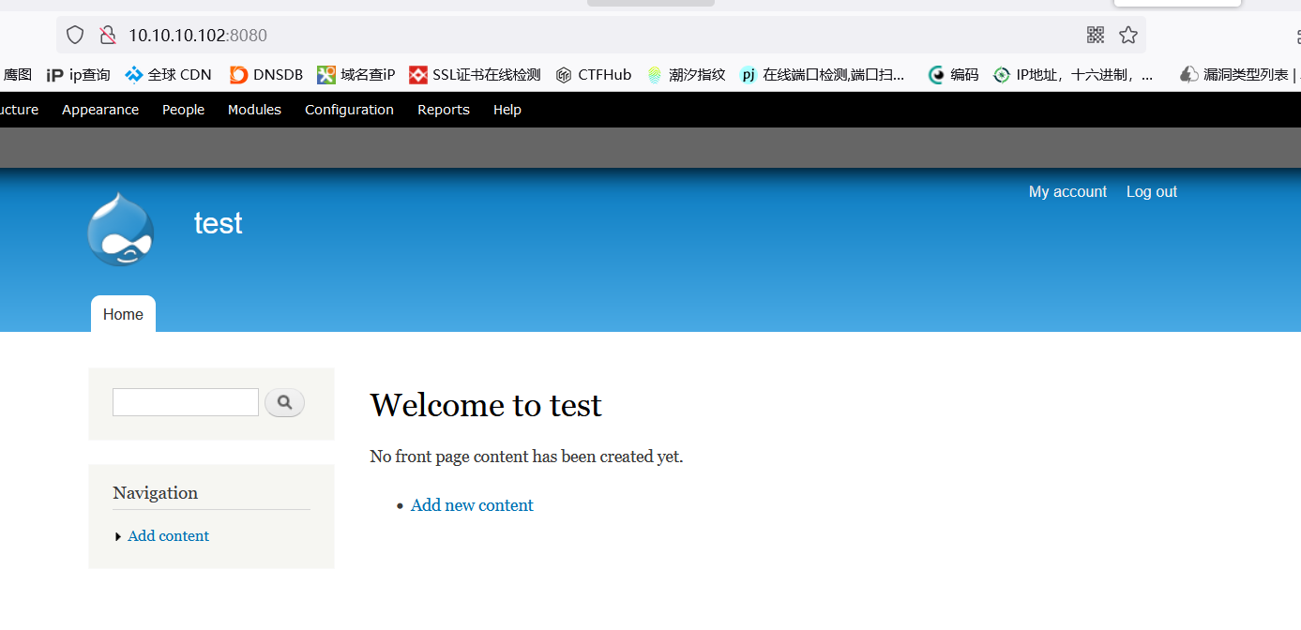Click the QR code icon in address bar
The width and height of the screenshot is (1301, 630).
coord(1095,34)
